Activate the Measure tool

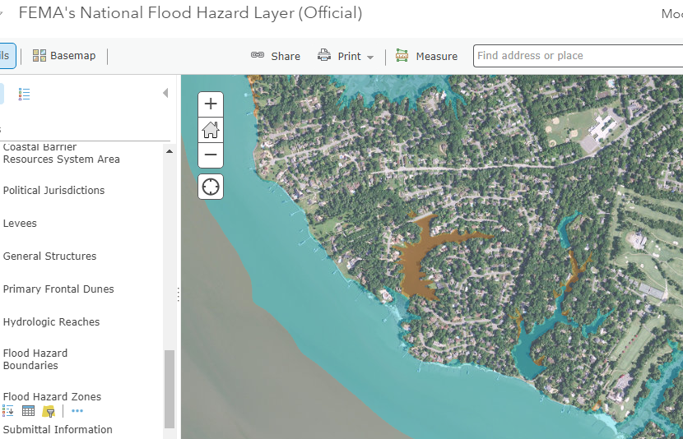pos(426,56)
